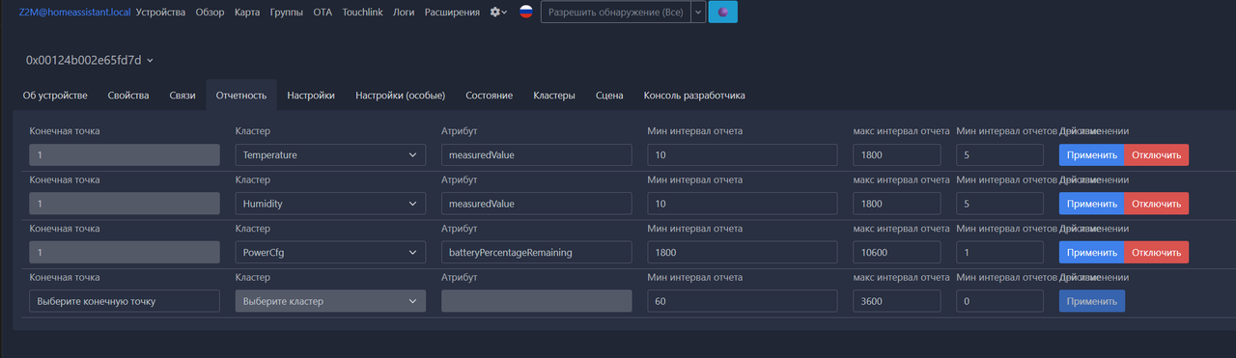Open Консоль разработчика tab
This screenshot has width=1236, height=358.
click(x=694, y=96)
